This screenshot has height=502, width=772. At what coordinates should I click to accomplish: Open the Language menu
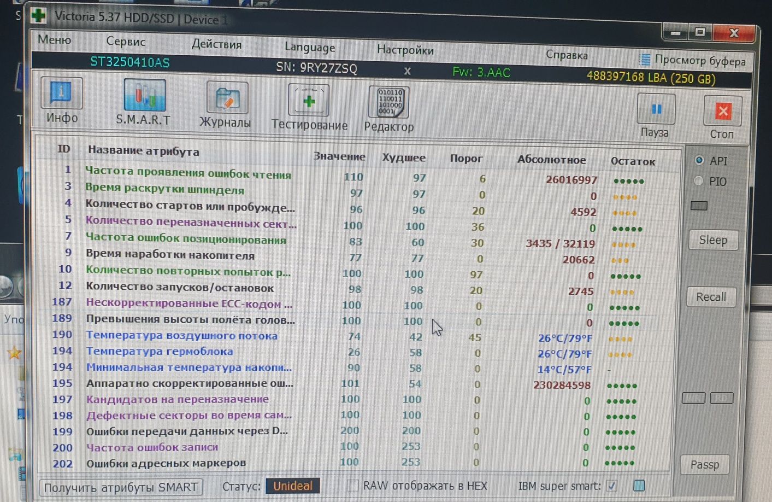[x=310, y=48]
